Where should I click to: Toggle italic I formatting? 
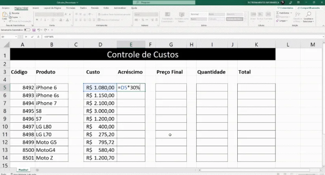coord(41,20)
